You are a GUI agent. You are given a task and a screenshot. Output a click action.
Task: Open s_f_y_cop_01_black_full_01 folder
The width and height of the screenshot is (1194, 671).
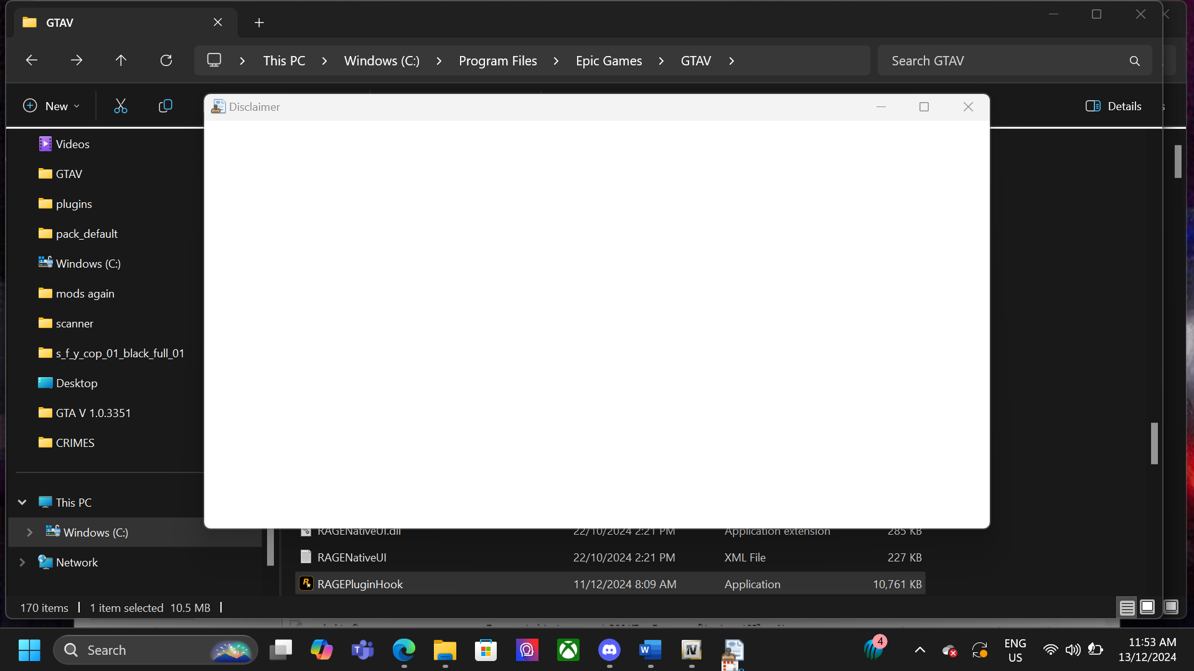[x=120, y=353]
